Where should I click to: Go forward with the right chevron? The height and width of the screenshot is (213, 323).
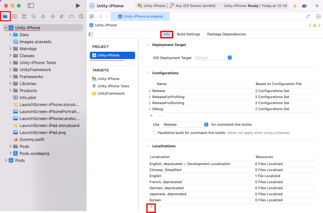[x=107, y=16]
